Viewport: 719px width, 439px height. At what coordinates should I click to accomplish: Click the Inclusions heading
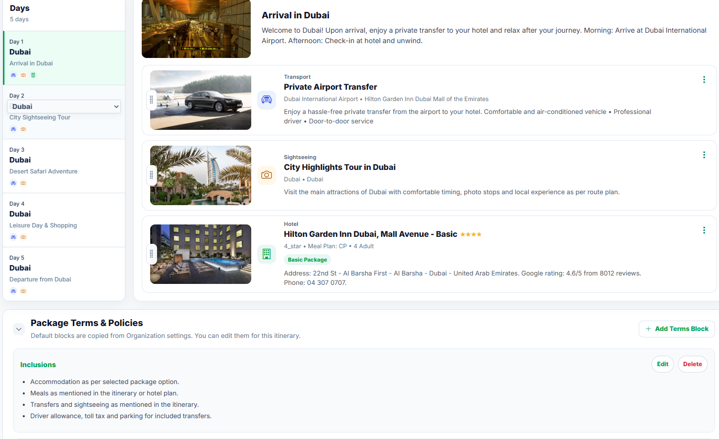pos(38,365)
